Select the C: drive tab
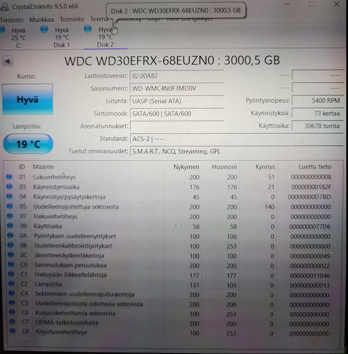 coord(19,38)
